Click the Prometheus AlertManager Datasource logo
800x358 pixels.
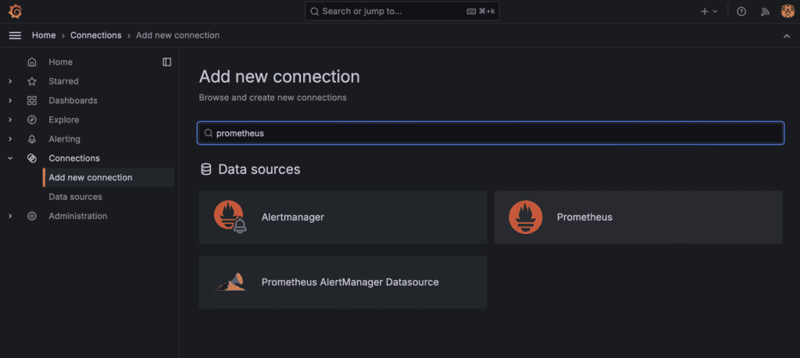coord(230,282)
